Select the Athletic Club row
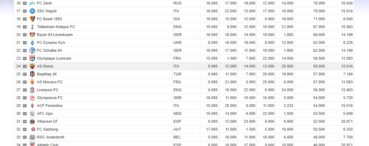 184,144
